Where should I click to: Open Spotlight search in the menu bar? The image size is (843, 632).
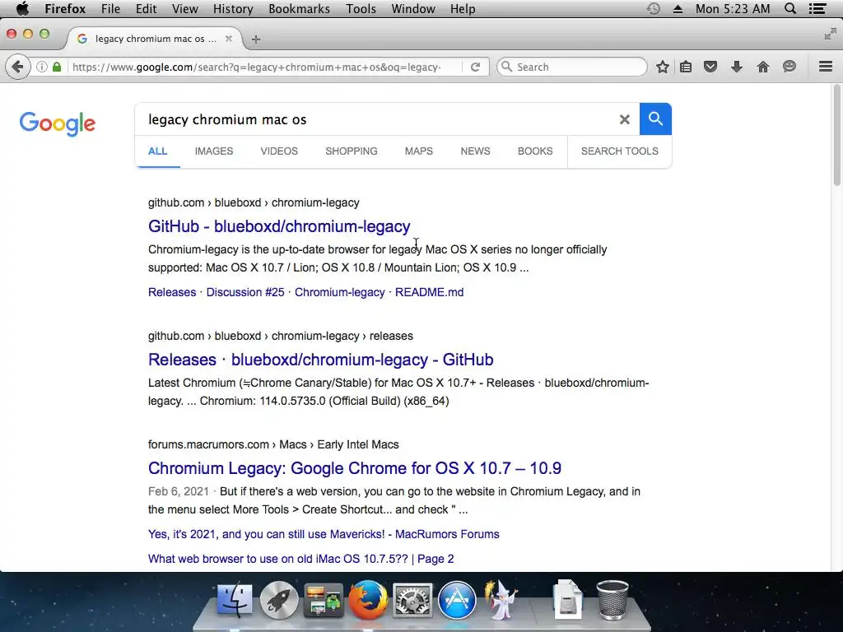coord(789,8)
